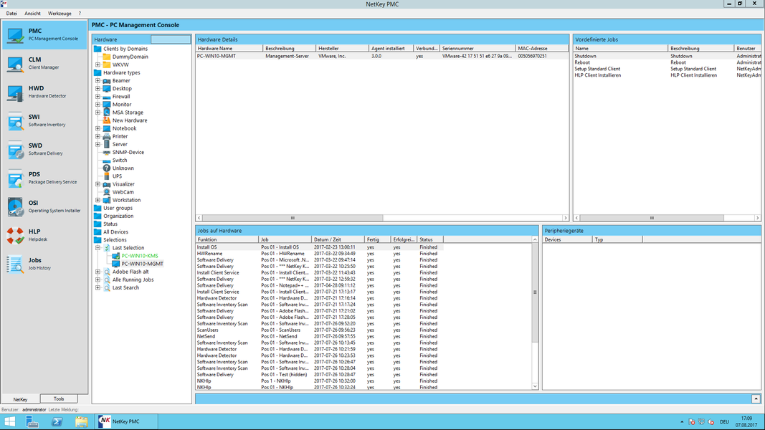The width and height of the screenshot is (765, 430).
Task: Open the OSI Operating System Installer module
Action: (x=32, y=206)
